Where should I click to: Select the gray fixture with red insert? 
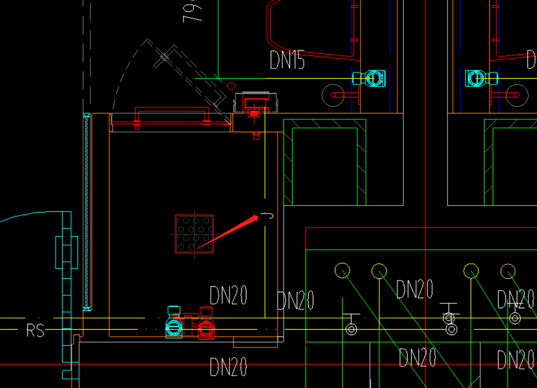click(256, 102)
